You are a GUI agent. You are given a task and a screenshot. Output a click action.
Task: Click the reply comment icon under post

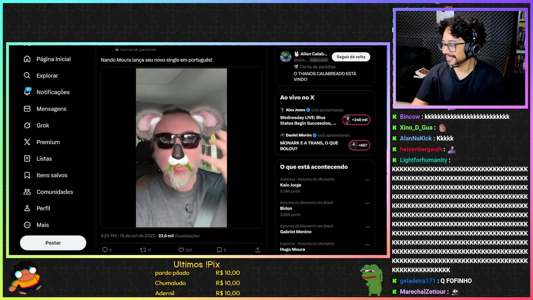click(105, 250)
